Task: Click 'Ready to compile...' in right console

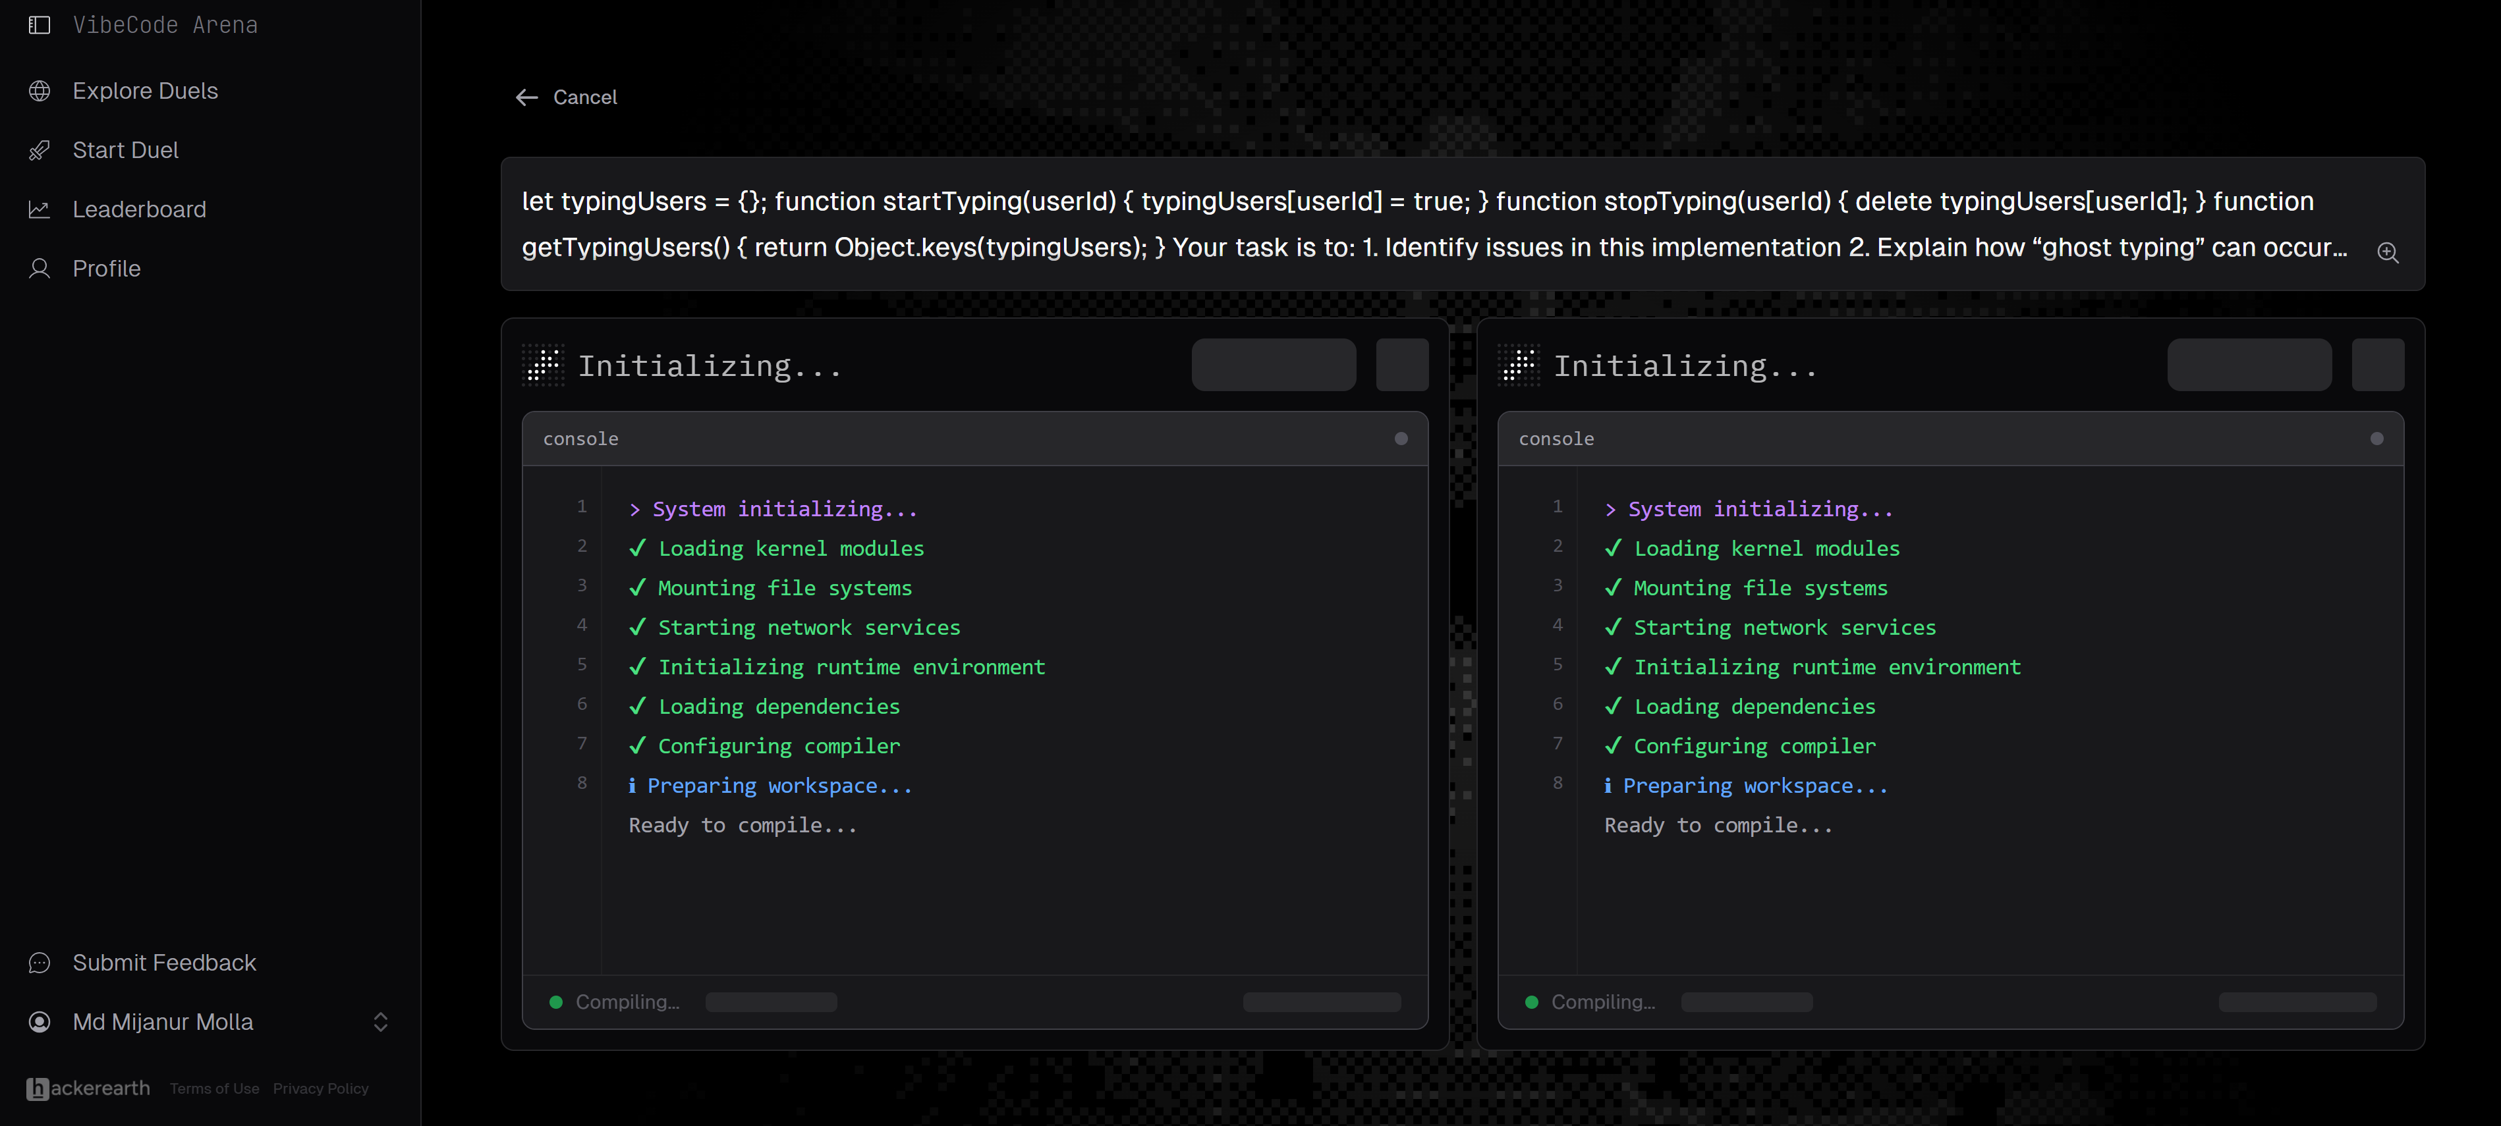Action: tap(1718, 825)
